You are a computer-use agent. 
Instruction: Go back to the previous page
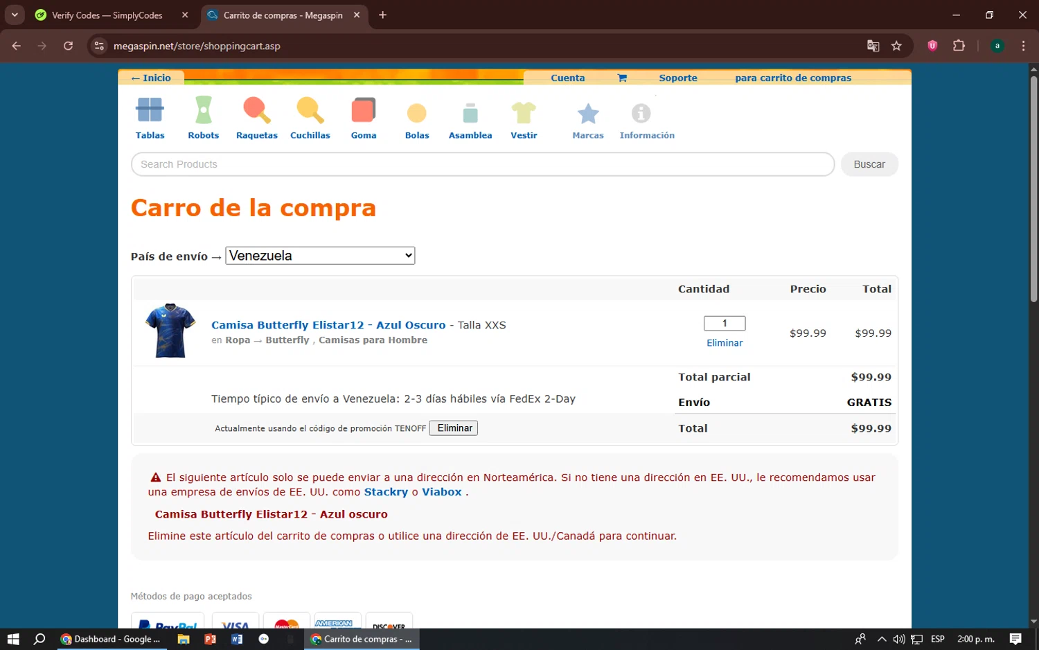click(17, 46)
